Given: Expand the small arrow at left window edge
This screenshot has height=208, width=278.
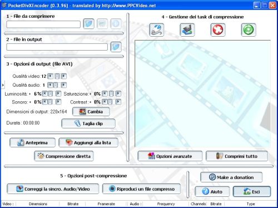Looking at the screenshot, I should coord(3,85).
